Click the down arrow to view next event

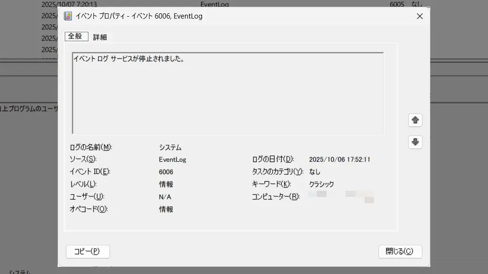[x=415, y=142]
